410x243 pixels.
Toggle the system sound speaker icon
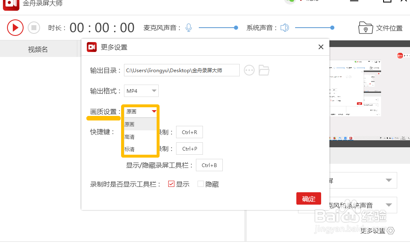(x=284, y=28)
